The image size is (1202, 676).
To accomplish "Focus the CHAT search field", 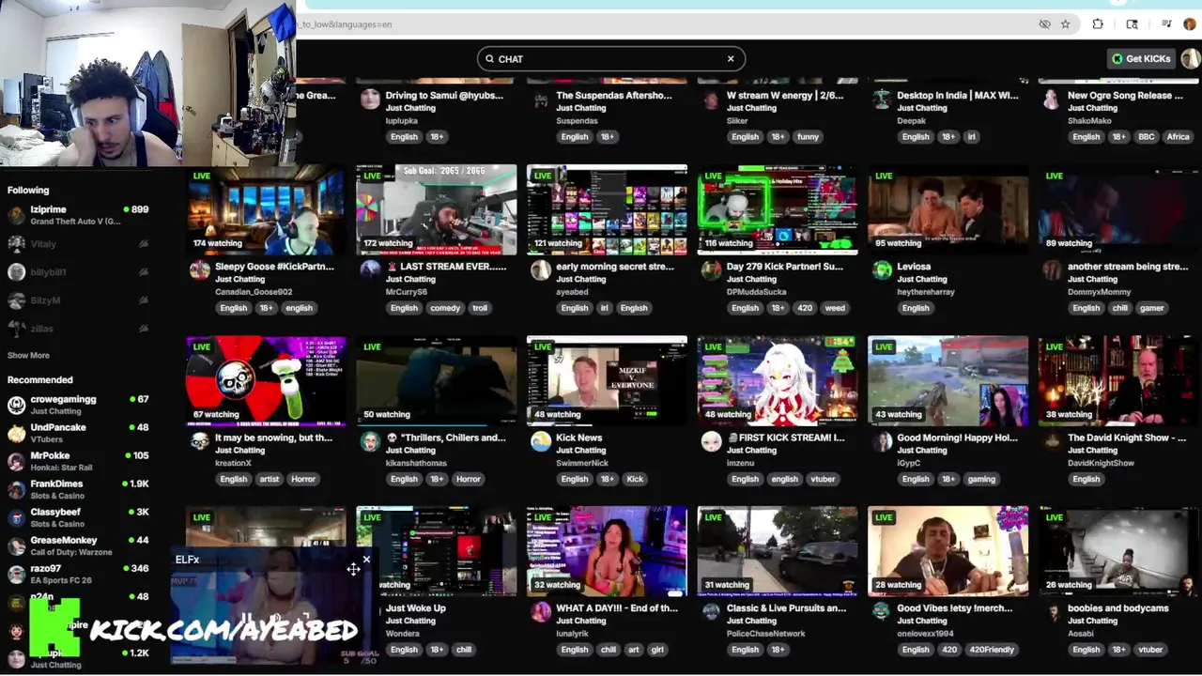I will (x=610, y=58).
